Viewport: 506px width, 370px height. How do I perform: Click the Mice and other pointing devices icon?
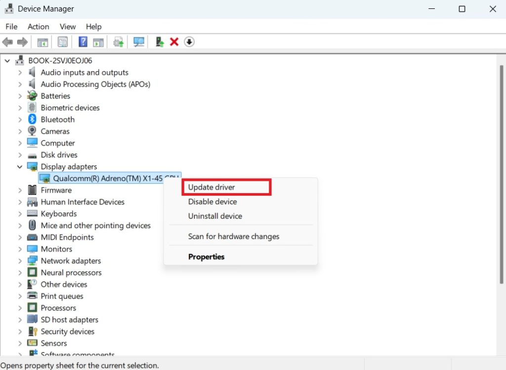click(32, 225)
